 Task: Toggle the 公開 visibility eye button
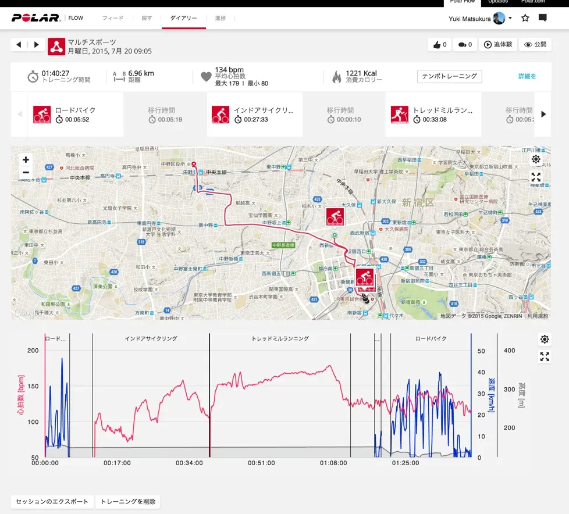tap(535, 45)
